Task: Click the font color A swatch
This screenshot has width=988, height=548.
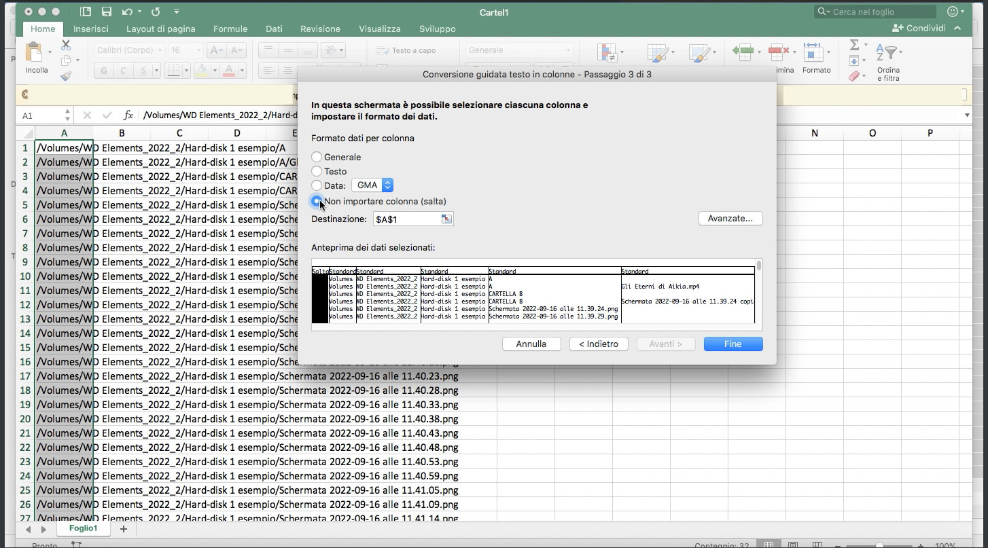Action: pos(229,71)
